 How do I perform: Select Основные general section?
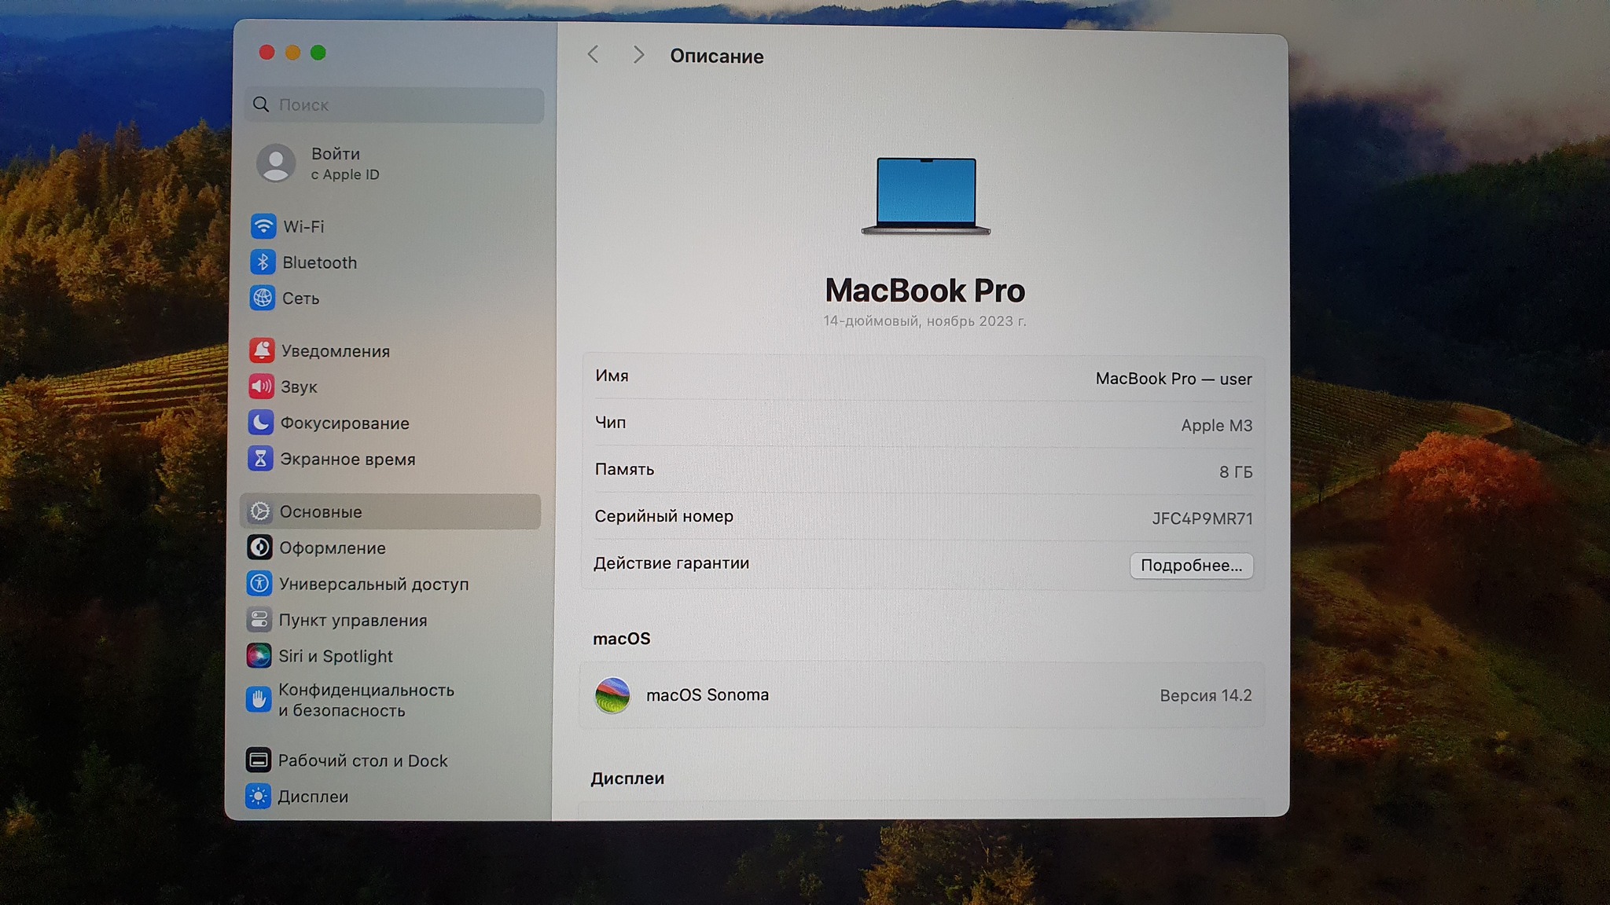(x=321, y=511)
